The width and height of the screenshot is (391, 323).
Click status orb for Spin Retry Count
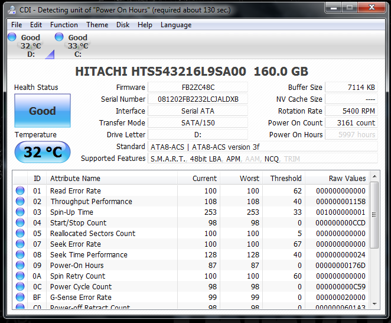20,276
